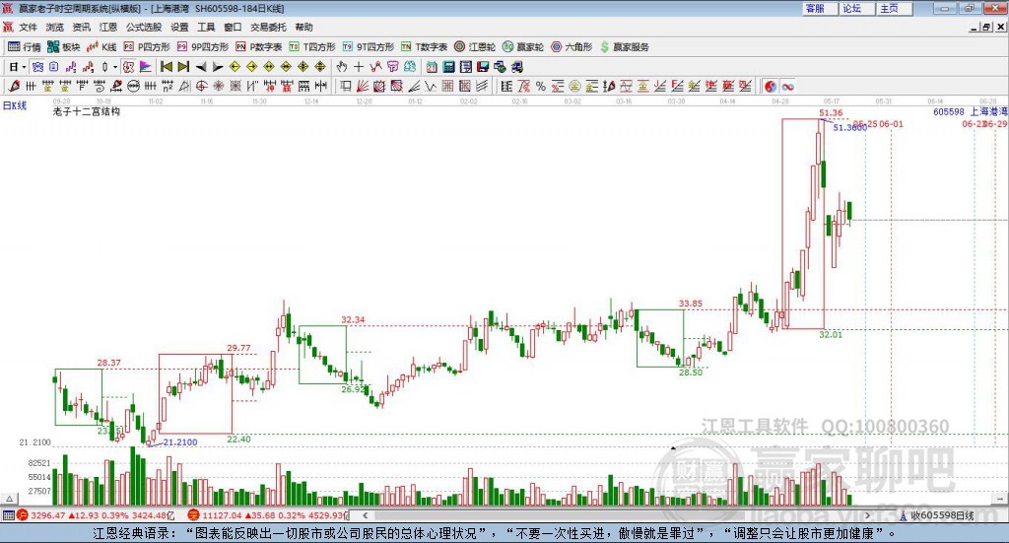Select the red zigzag polyline tool
The width and height of the screenshot is (1009, 543).
click(x=375, y=67)
